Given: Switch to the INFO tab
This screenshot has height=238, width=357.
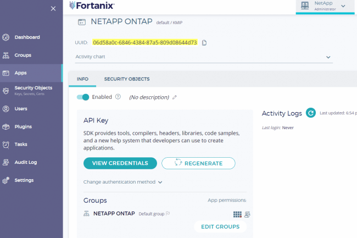Looking at the screenshot, I should point(82,79).
